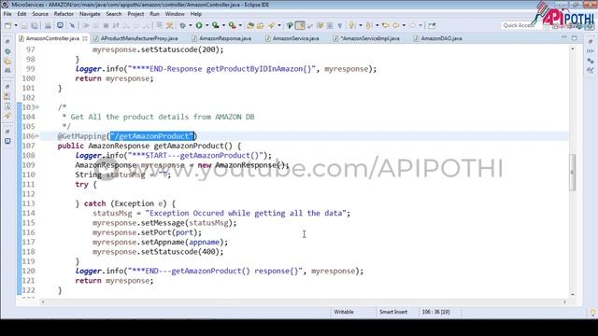Open the Navigate menu
The image size is (598, 336).
(x=90, y=14)
